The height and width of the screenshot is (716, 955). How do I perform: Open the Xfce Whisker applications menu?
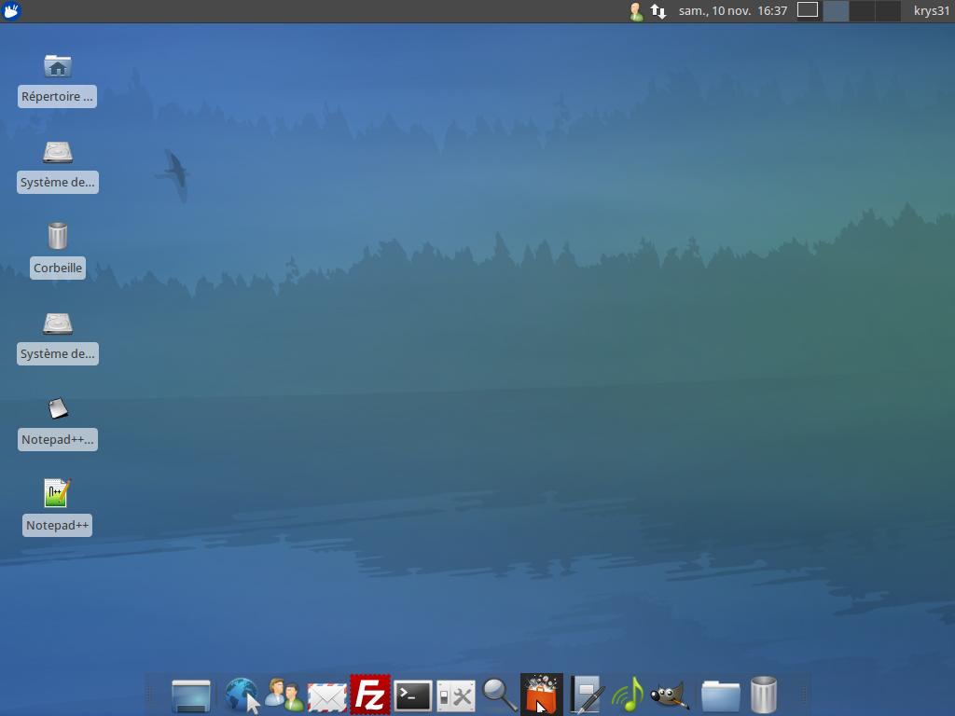pyautogui.click(x=11, y=11)
